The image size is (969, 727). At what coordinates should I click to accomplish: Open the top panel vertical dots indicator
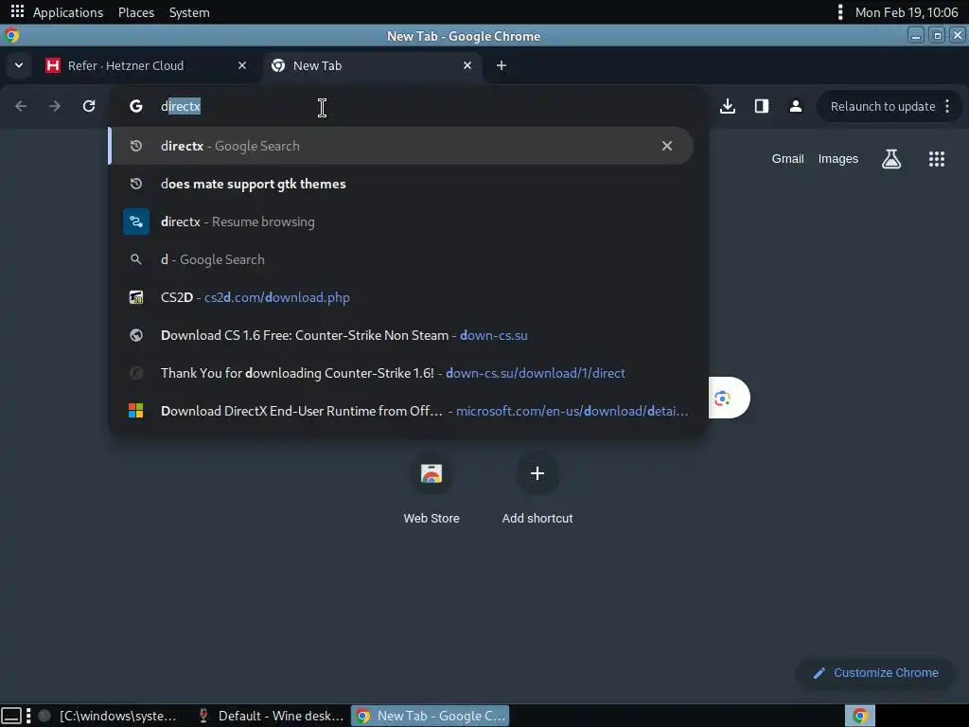coord(840,11)
